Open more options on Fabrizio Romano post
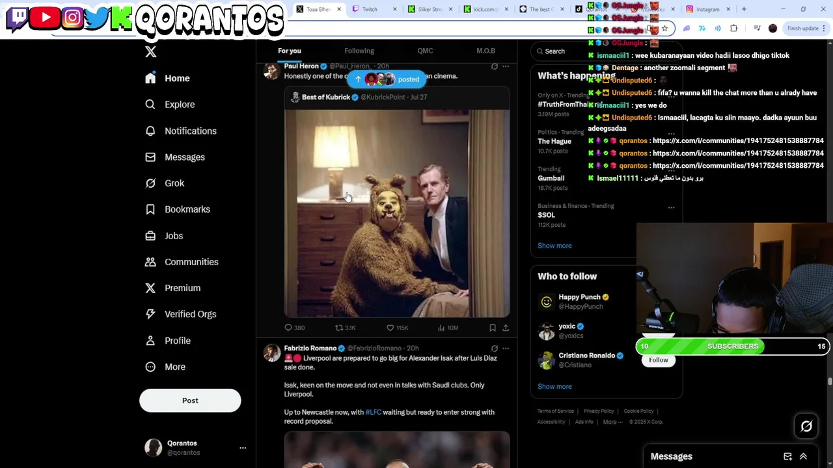 tap(506, 348)
